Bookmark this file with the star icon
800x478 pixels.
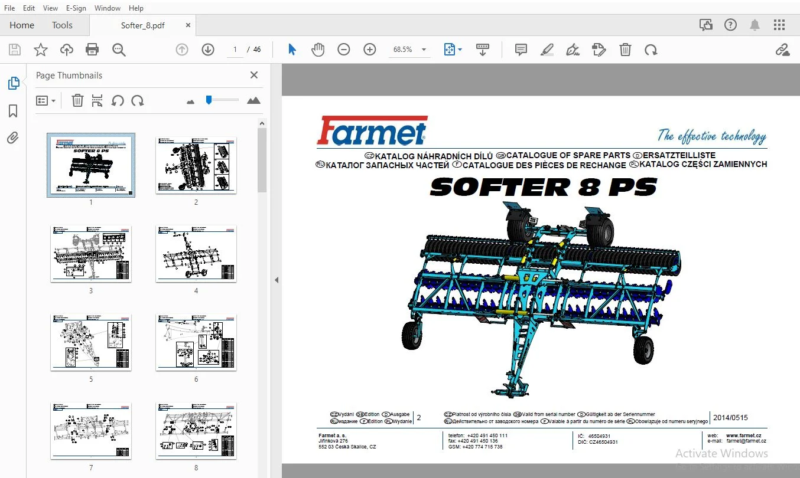point(40,50)
